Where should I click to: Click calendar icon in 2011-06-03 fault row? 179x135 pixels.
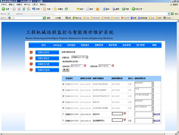pos(125,113)
